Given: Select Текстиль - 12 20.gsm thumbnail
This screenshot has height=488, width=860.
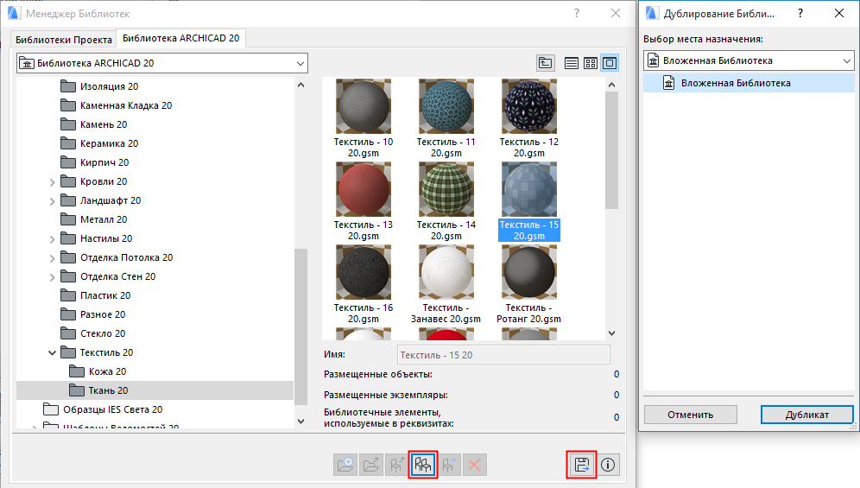Looking at the screenshot, I should tap(528, 106).
